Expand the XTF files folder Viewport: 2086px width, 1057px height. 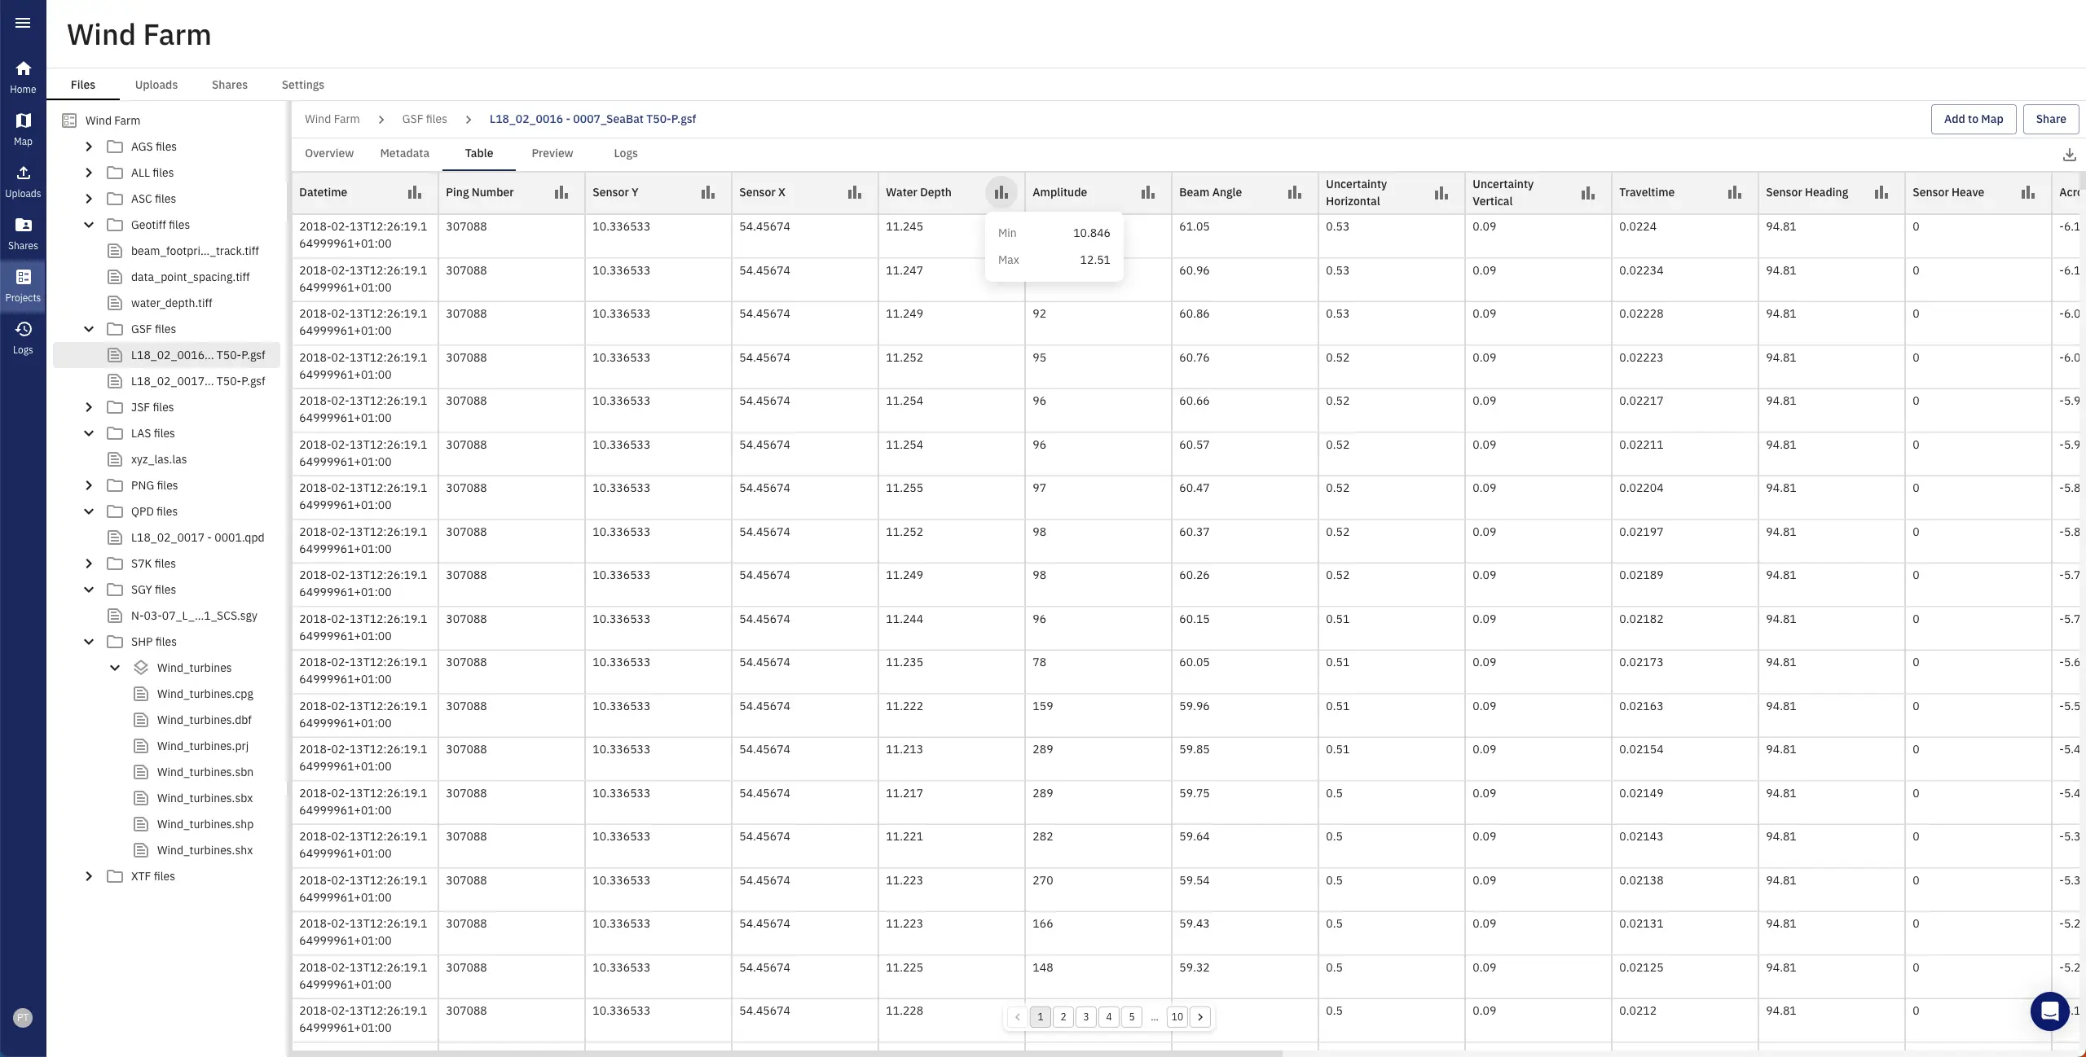click(89, 876)
